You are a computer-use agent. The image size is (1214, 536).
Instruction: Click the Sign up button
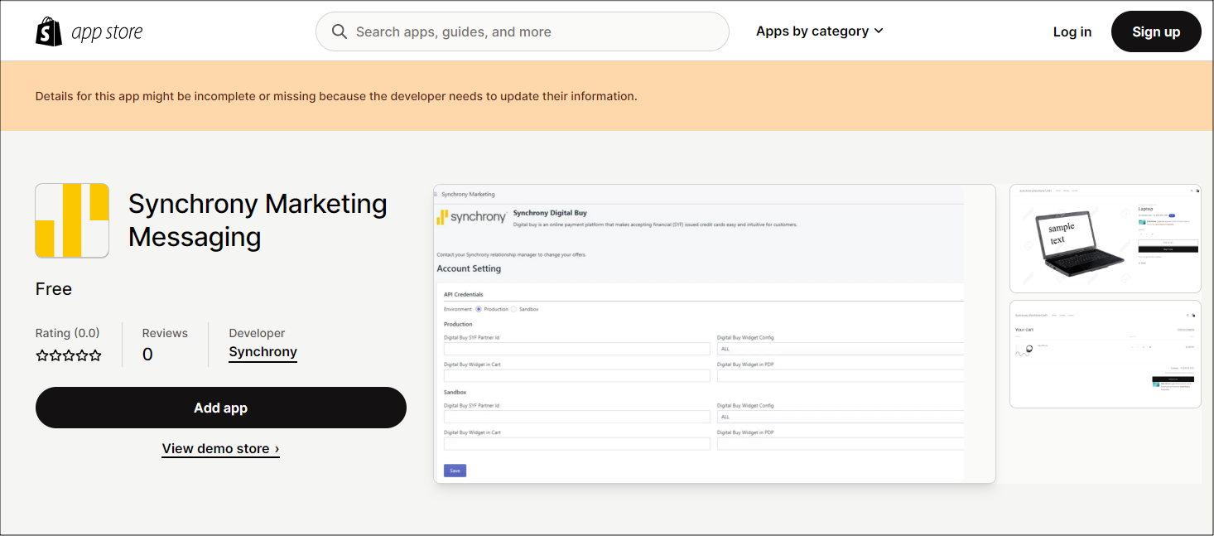pyautogui.click(x=1156, y=31)
